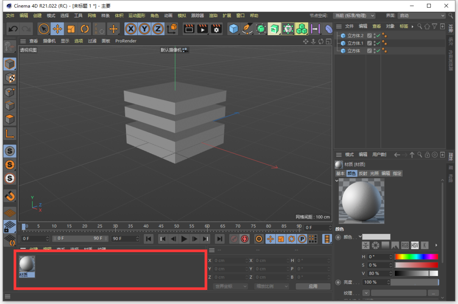
Task: Click the hue H color slider
Action: pyautogui.click(x=416, y=257)
